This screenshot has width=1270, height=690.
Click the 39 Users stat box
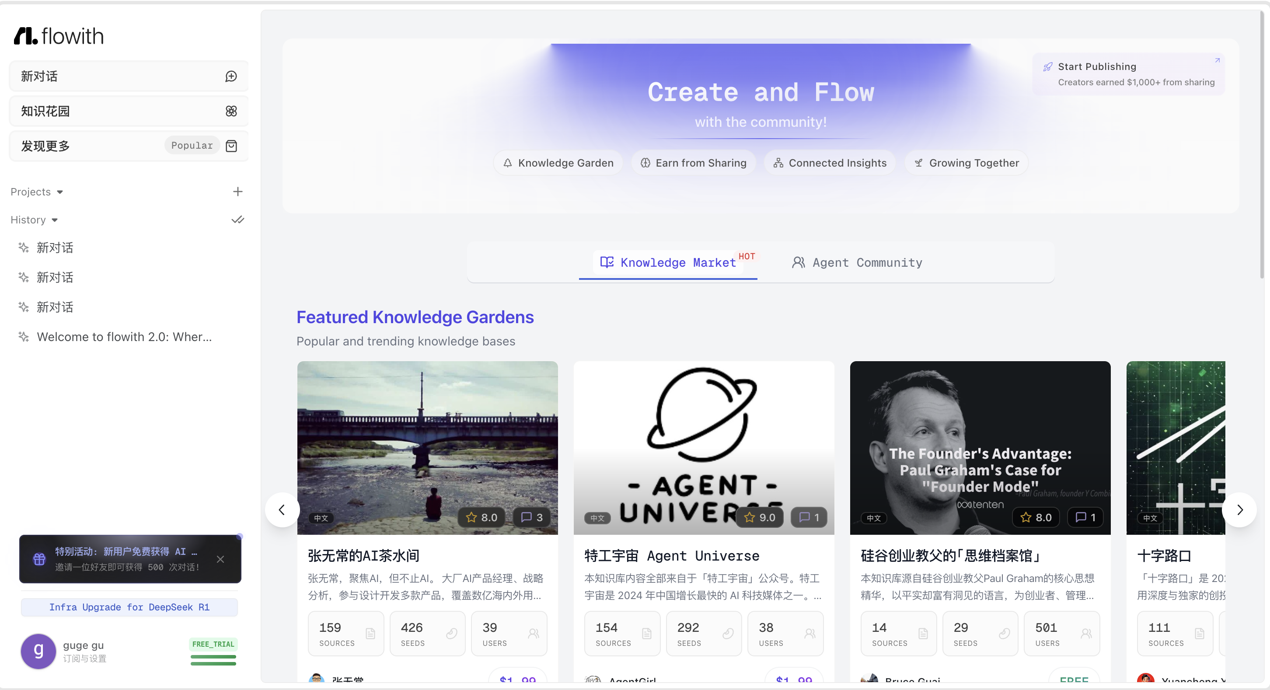pos(509,634)
